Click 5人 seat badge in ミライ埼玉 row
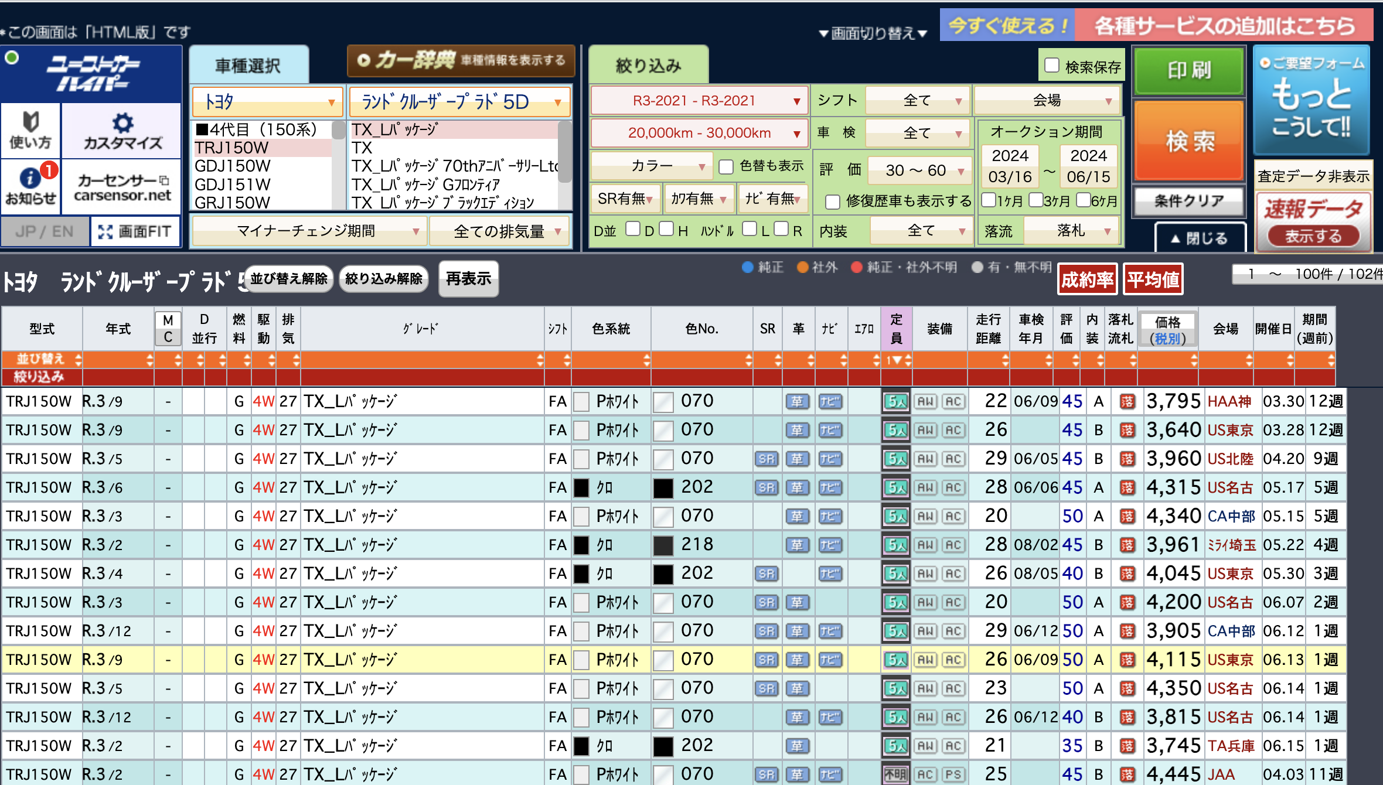This screenshot has width=1383, height=785. [x=896, y=545]
